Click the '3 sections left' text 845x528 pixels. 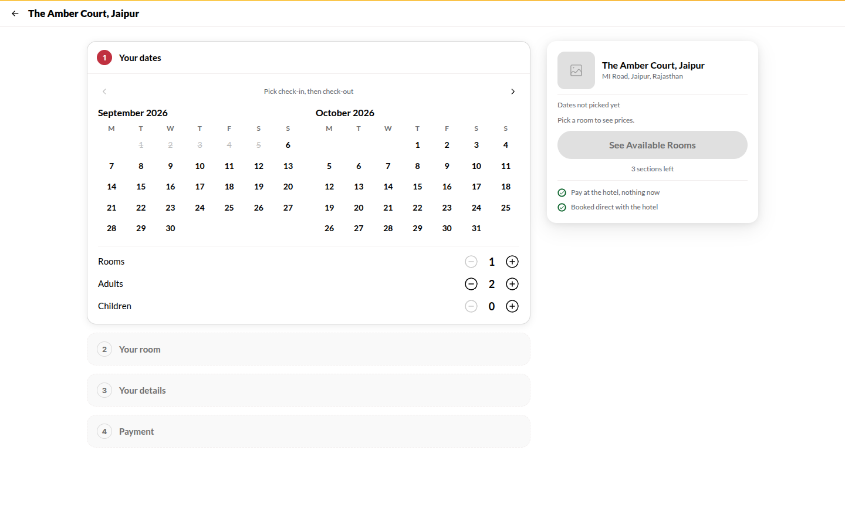coord(653,169)
